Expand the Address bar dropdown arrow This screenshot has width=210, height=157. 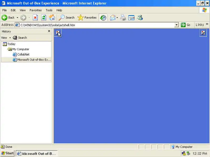pyautogui.click(x=176, y=25)
